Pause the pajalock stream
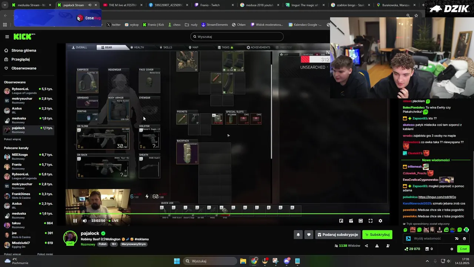Screen dimensions: 474x267 (x=75, y=221)
